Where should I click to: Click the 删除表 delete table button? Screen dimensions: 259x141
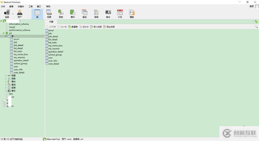click(84, 27)
